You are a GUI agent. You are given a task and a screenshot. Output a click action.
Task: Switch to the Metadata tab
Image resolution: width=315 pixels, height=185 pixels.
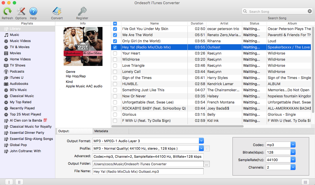click(x=101, y=131)
